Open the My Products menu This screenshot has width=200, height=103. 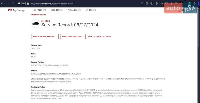[39, 10]
